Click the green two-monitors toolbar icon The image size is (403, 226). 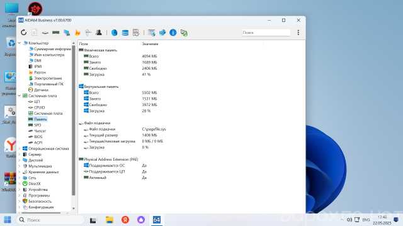pos(184,33)
